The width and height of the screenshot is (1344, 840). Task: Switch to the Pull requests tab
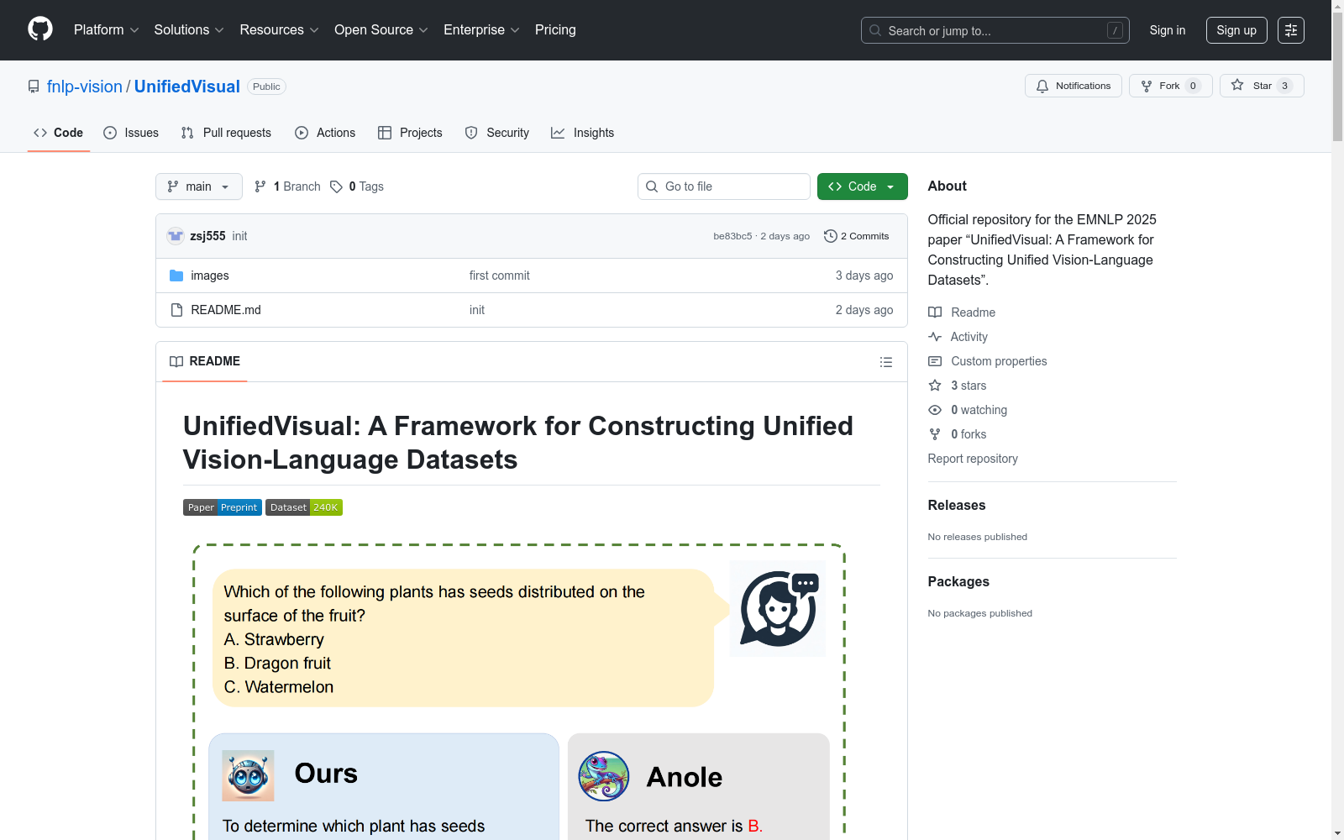(x=226, y=133)
